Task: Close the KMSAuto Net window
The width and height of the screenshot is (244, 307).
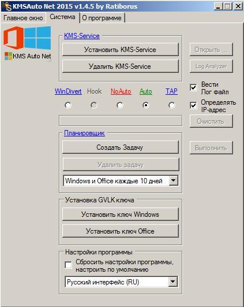Action: 238,6
